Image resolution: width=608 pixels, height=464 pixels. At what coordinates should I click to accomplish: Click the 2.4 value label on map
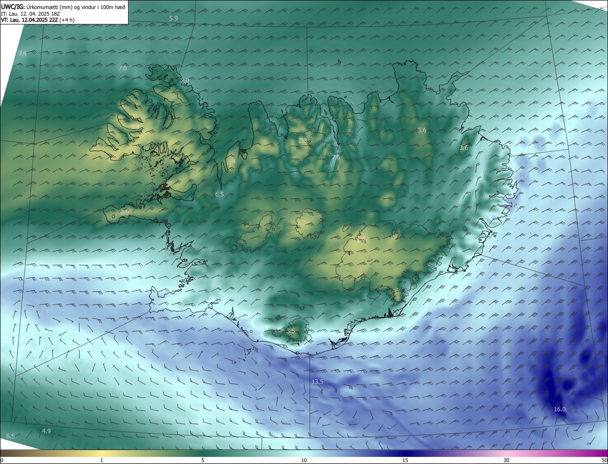[x=231, y=162]
